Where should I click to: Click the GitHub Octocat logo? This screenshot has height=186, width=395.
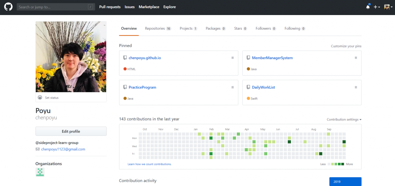click(x=8, y=7)
